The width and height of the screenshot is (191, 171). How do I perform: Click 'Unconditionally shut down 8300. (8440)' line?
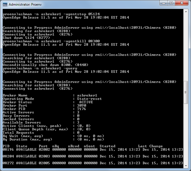tap(45, 65)
